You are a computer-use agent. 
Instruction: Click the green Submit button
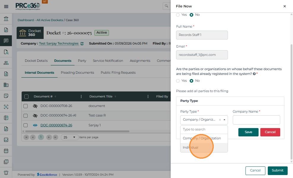tap(278, 171)
